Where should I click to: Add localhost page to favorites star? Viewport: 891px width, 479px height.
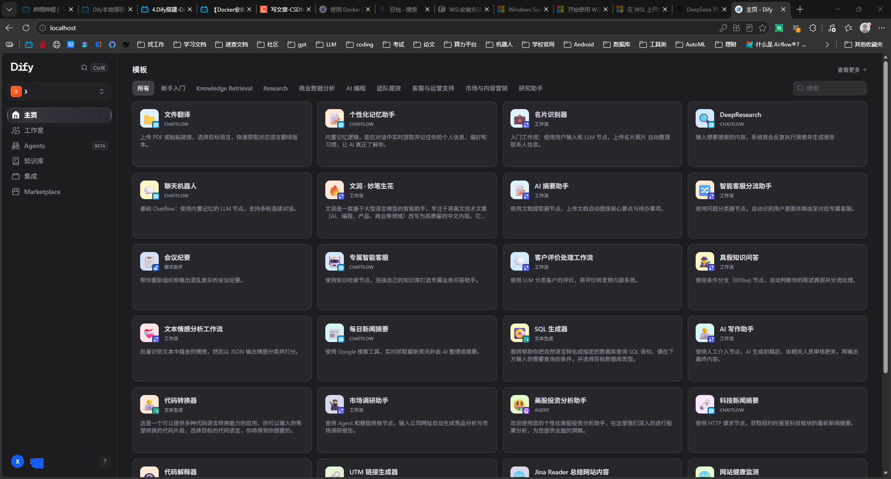coord(762,28)
